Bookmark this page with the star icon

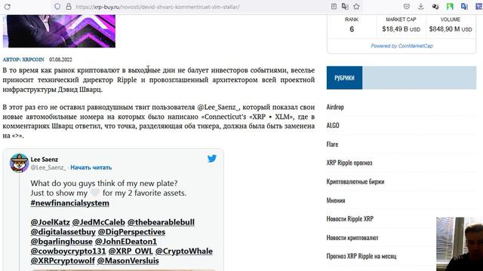coord(356,7)
